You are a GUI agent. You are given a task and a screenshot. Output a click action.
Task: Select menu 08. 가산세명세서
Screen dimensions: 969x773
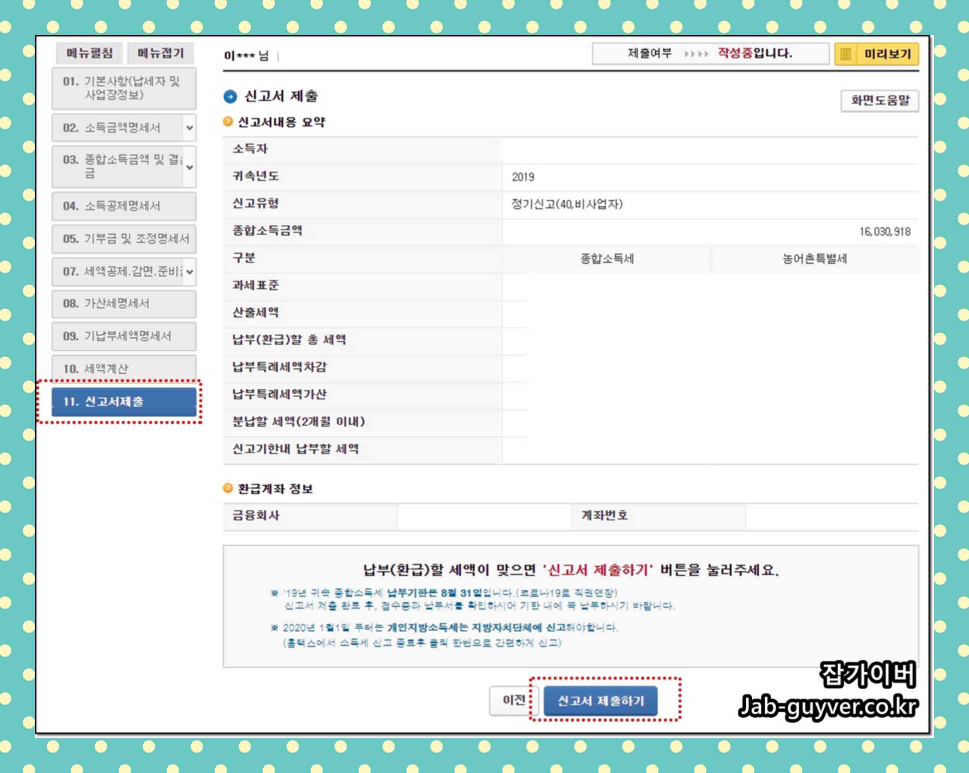[123, 304]
